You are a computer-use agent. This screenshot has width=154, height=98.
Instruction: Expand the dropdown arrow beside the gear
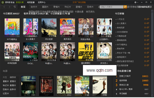(x=138, y=3)
